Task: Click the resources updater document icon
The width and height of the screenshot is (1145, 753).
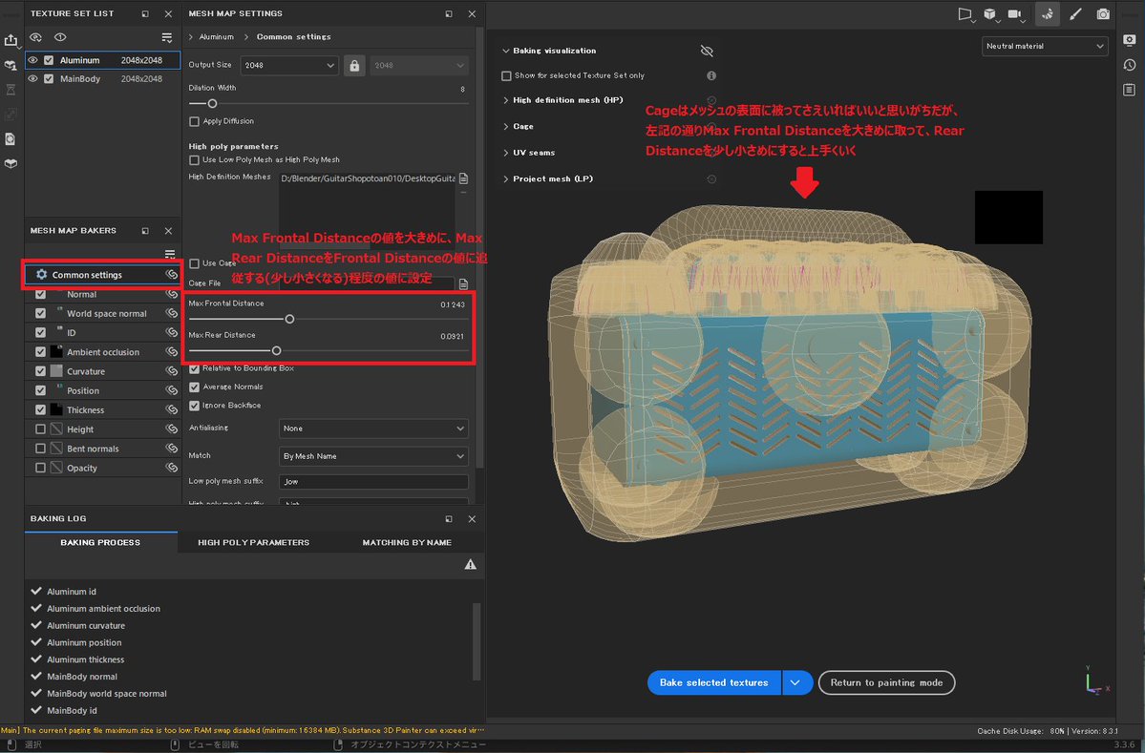Action: click(11, 138)
